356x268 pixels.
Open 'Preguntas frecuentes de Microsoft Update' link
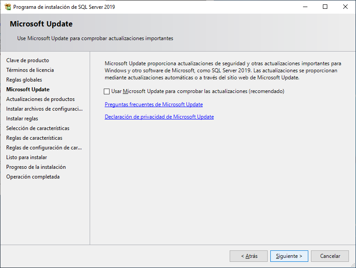tap(153, 104)
